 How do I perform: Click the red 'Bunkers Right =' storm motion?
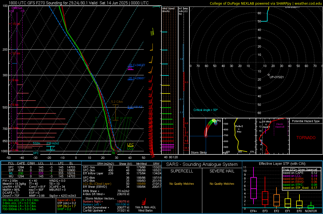click(106, 201)
